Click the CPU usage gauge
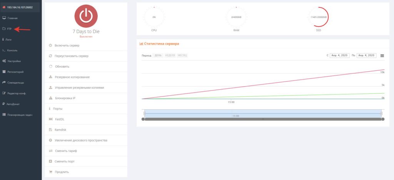This screenshot has height=180, width=394. (x=154, y=17)
